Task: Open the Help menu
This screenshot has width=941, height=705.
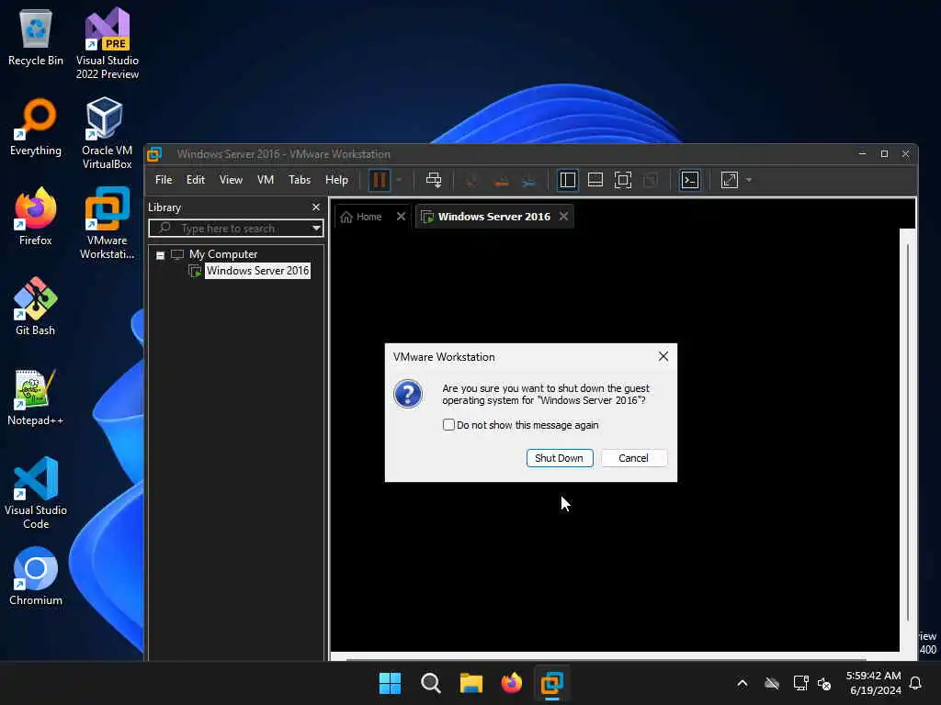Action: coord(336,180)
